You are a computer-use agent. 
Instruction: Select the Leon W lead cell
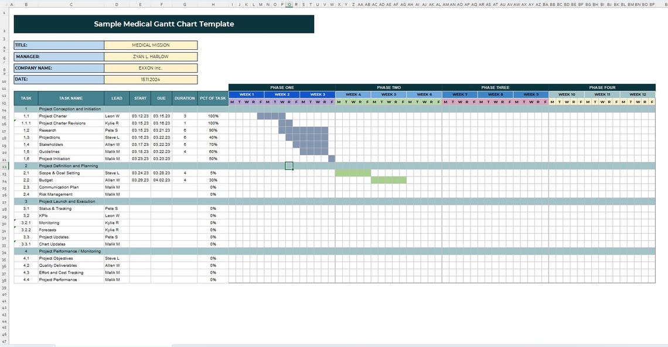coord(116,116)
